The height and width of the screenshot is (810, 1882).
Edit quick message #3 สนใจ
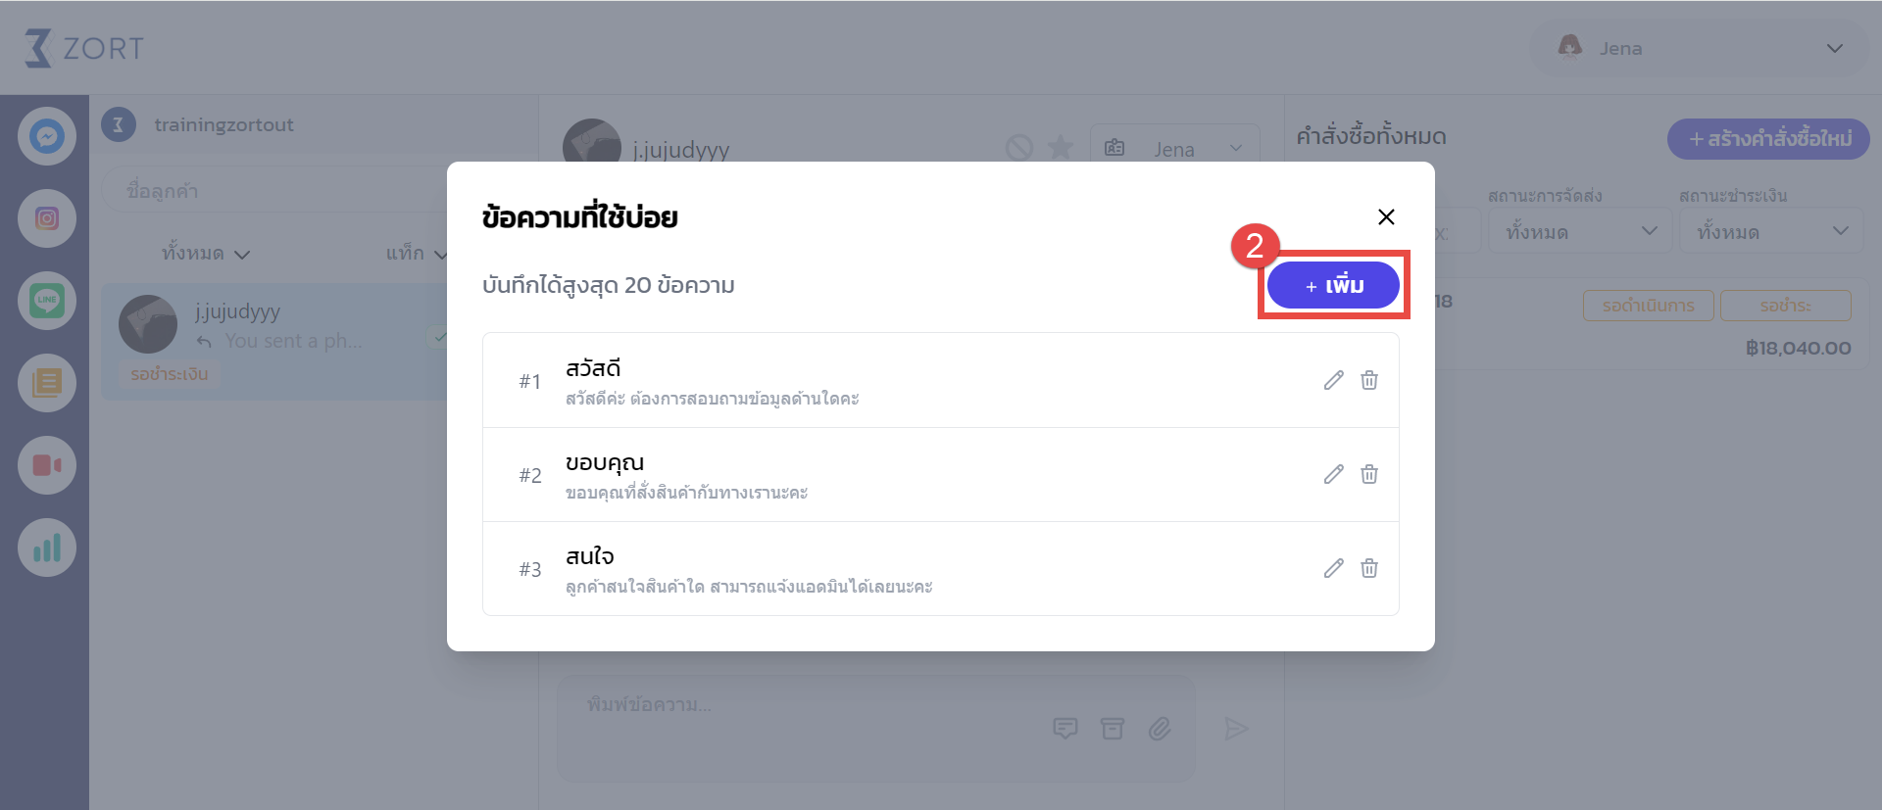coord(1333,568)
